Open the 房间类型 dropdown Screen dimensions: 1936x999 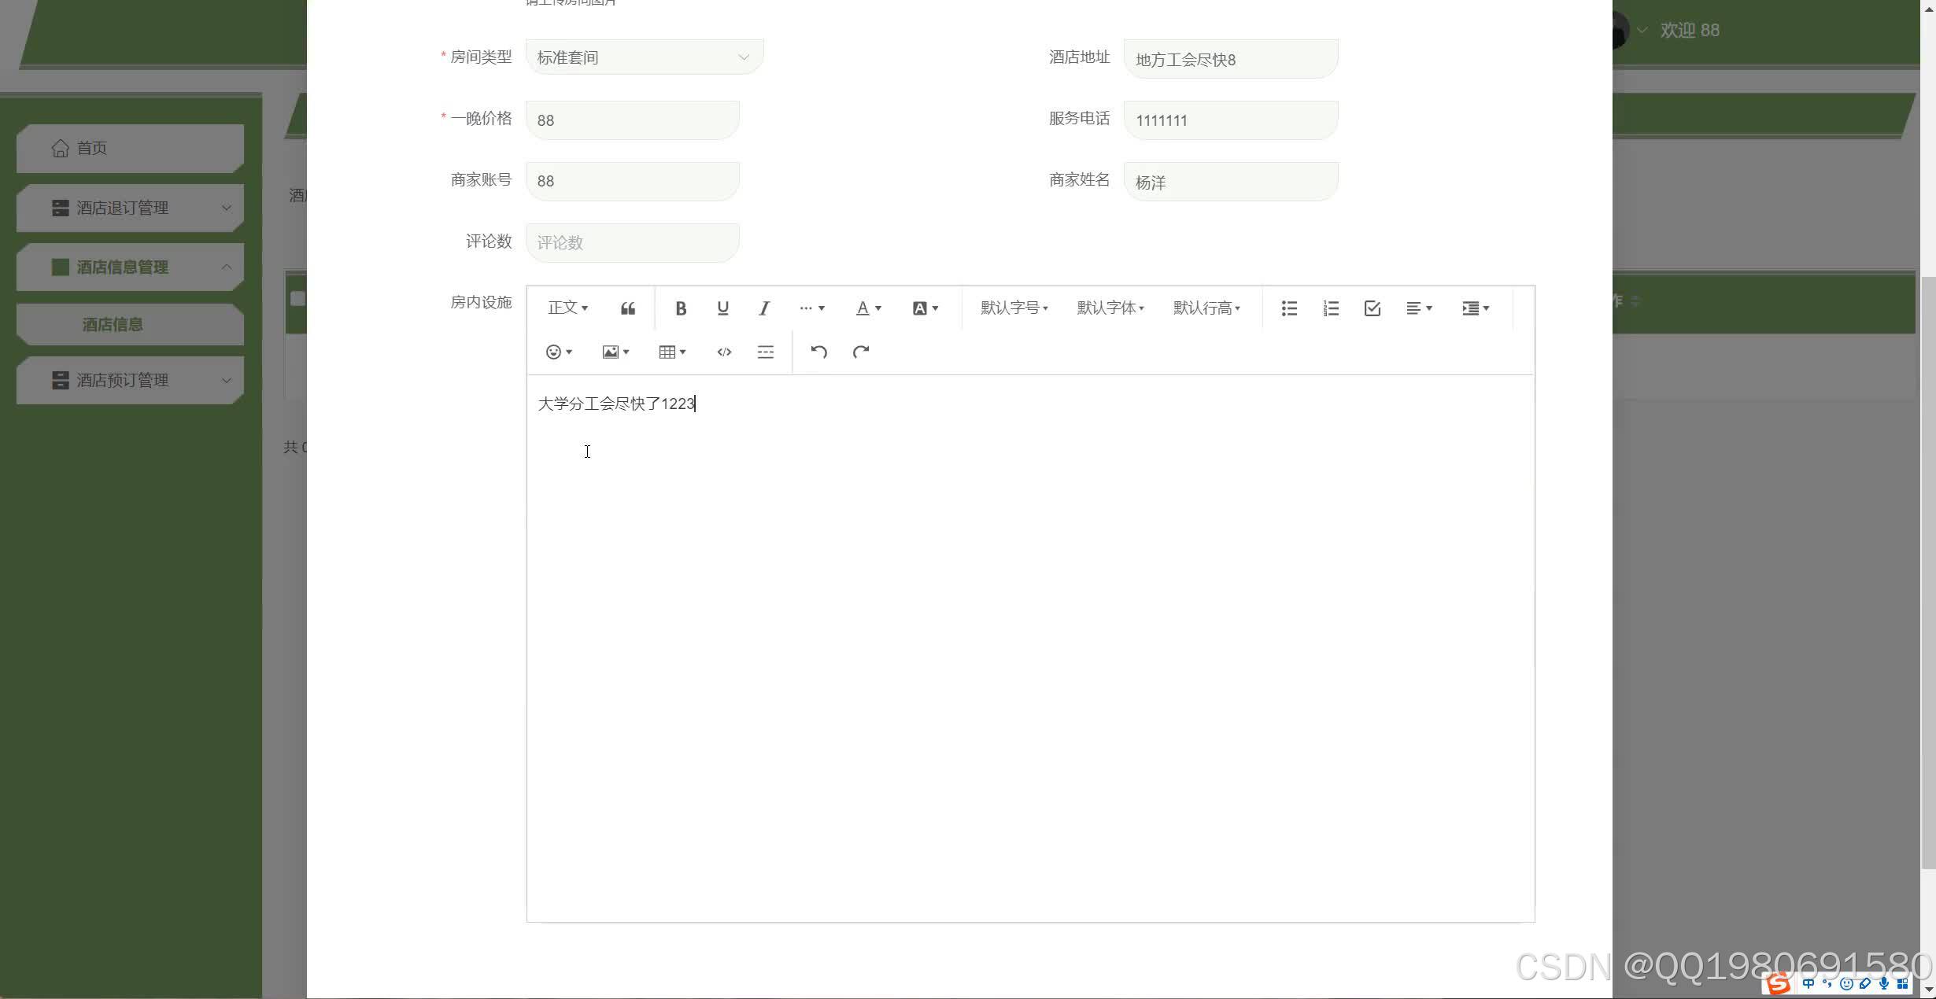pyautogui.click(x=644, y=57)
